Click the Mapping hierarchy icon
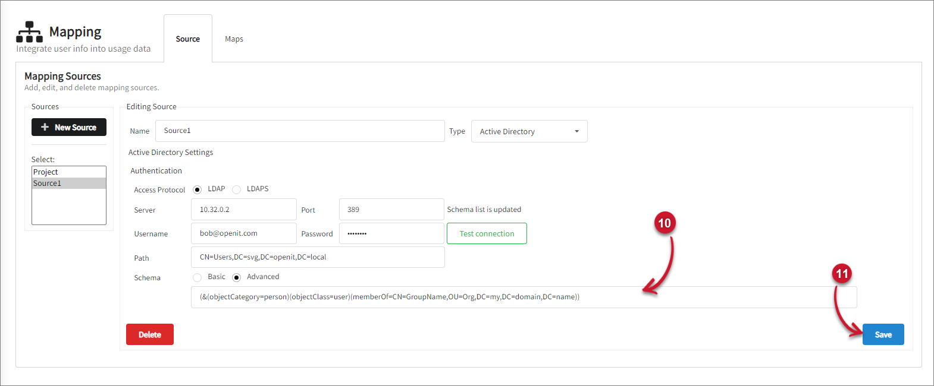Image resolution: width=934 pixels, height=386 pixels. click(x=29, y=32)
